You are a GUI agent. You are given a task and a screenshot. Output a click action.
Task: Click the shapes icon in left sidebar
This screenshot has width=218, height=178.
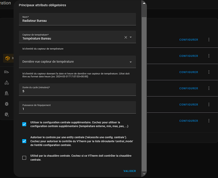[6, 83]
